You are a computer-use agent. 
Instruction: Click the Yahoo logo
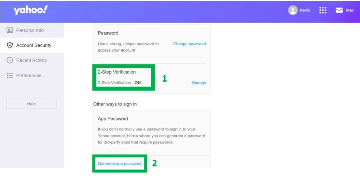[x=31, y=10]
